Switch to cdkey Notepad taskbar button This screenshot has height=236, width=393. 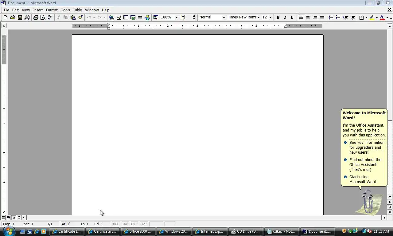click(281, 231)
